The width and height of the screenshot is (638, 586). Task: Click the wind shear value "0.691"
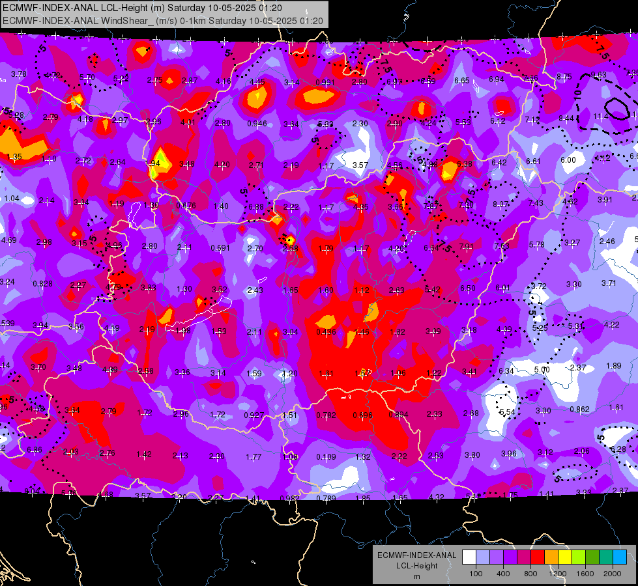click(x=220, y=247)
